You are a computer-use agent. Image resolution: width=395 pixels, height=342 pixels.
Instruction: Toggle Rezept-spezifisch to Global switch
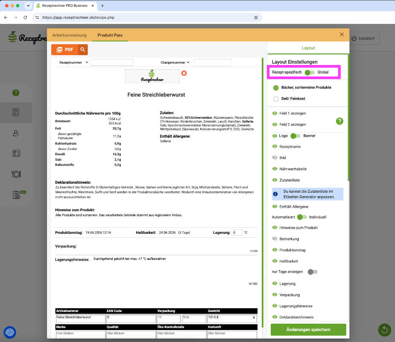pyautogui.click(x=309, y=72)
